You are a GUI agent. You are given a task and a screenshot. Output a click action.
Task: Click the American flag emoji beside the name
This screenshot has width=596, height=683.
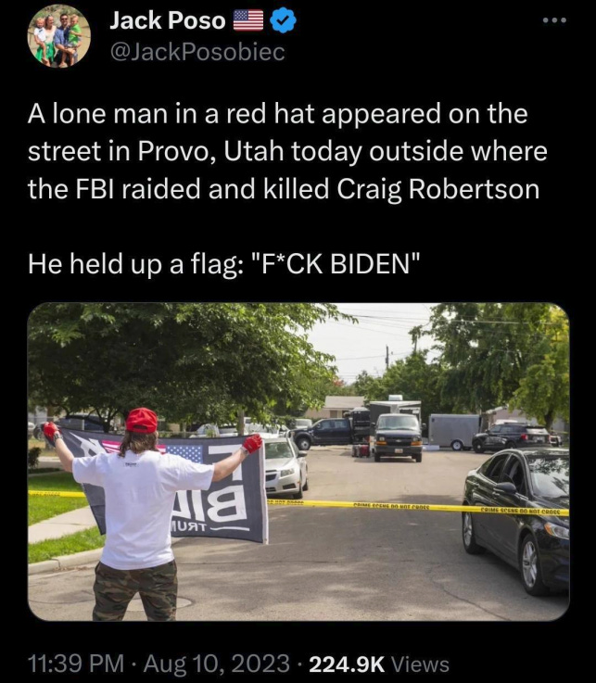[248, 20]
